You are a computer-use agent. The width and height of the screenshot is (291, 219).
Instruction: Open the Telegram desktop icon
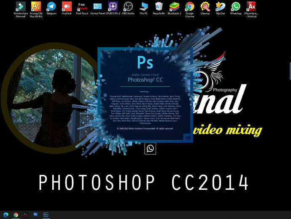pos(51,8)
